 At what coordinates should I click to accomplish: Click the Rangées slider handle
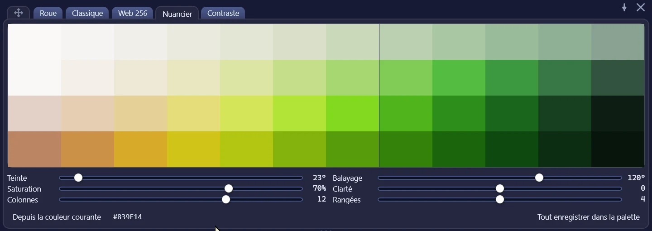(500, 199)
